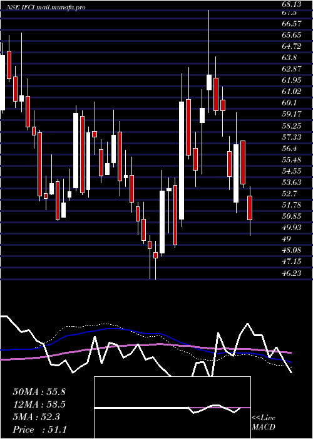Viewport: 313px width, 439px height.
Task: Click the 47.15 price axis label
Action: [292, 262]
